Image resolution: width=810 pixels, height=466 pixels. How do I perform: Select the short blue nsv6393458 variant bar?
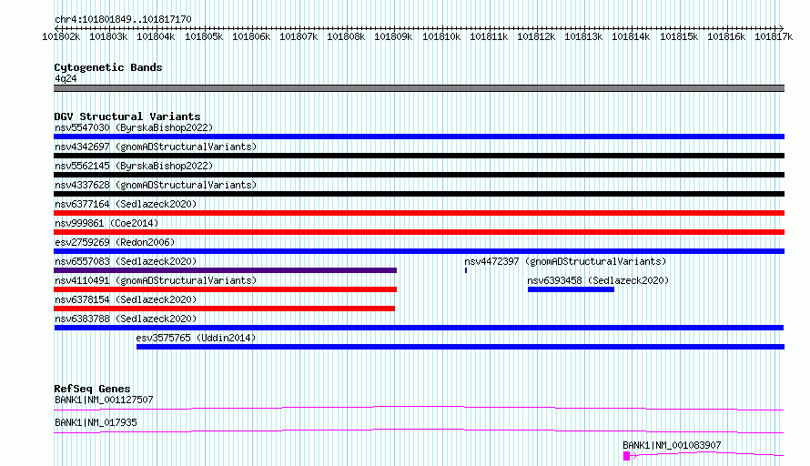click(x=571, y=289)
